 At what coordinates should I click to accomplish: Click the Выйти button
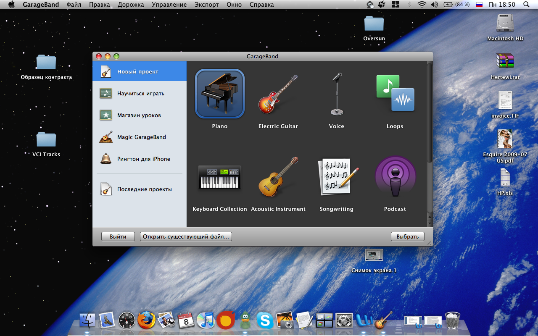118,236
